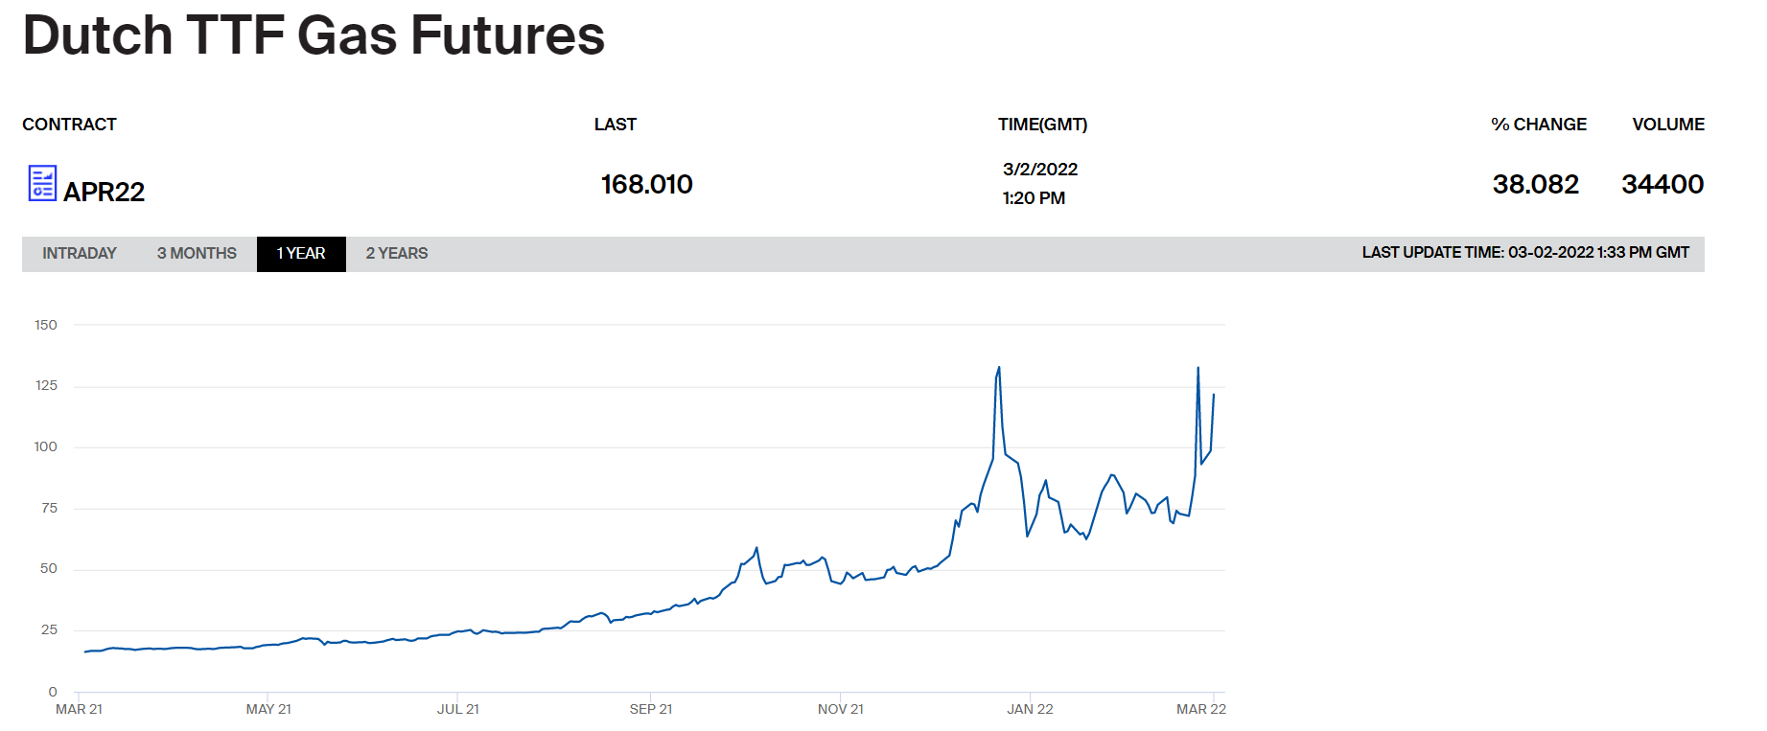Click the VOLUME column header
The height and width of the screenshot is (731, 1767).
[x=1668, y=125]
